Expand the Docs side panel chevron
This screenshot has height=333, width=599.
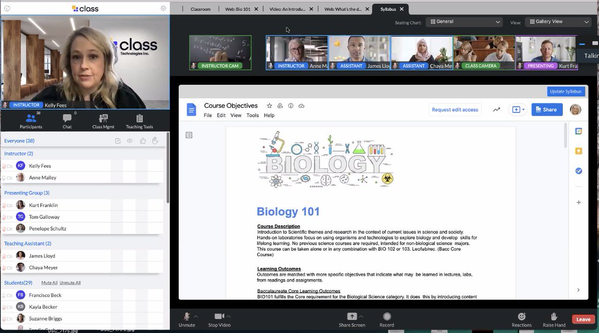579,290
